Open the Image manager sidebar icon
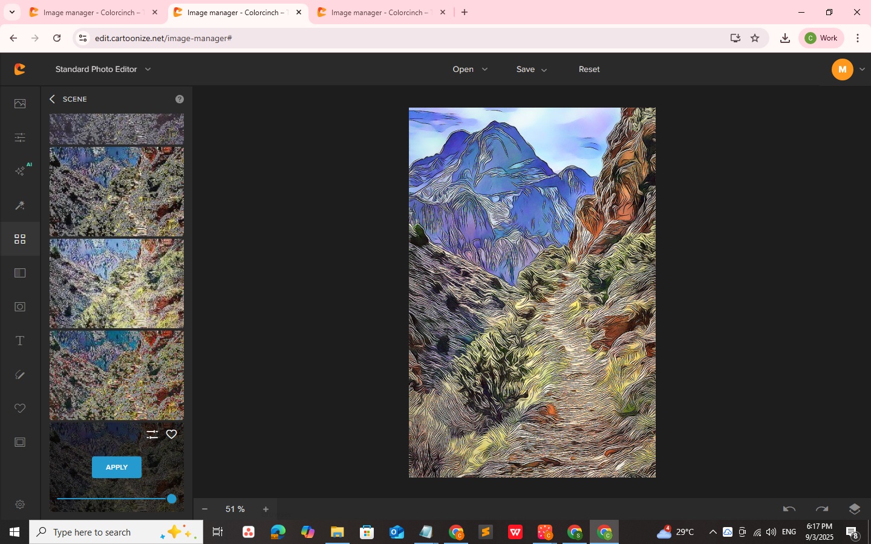 20,103
